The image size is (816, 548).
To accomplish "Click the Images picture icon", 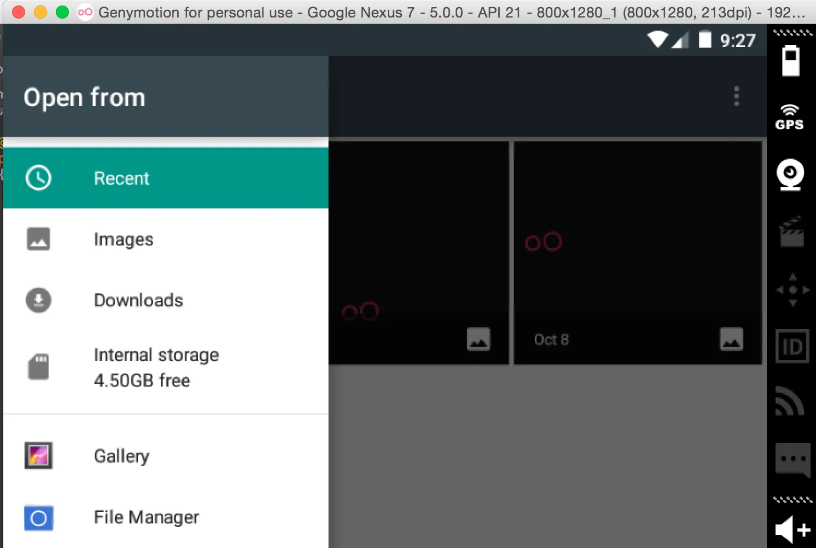I will pos(38,239).
